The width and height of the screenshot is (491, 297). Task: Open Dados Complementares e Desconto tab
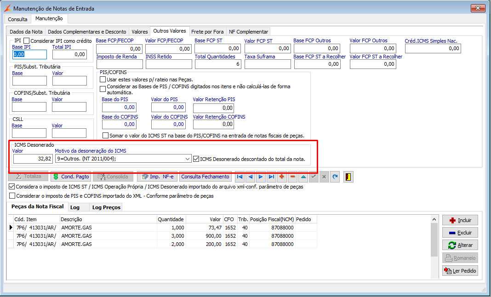click(x=87, y=32)
